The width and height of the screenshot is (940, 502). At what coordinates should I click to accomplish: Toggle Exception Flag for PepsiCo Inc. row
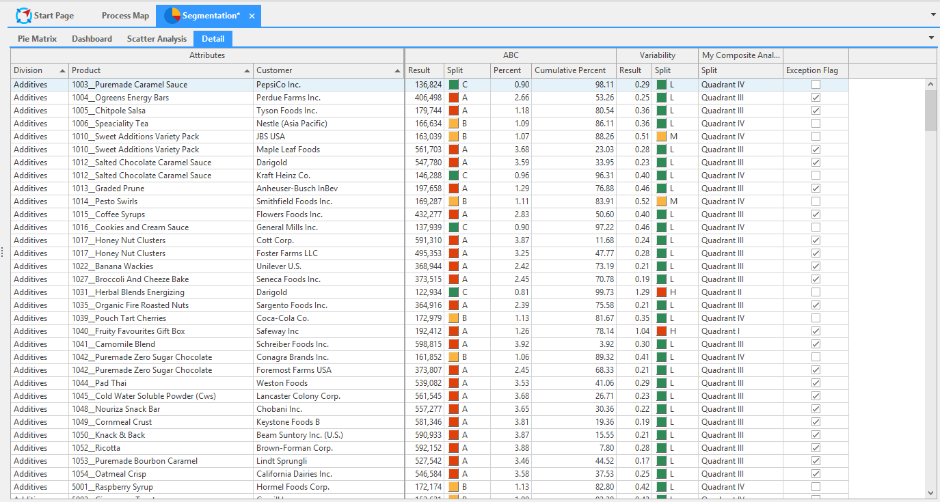point(816,85)
